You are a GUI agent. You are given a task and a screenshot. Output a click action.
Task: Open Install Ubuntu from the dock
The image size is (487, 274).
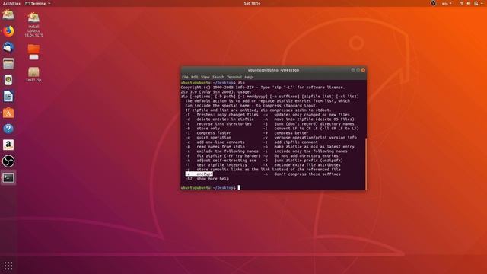8,14
